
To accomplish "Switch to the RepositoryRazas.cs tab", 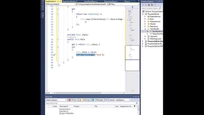I will 111,1.
